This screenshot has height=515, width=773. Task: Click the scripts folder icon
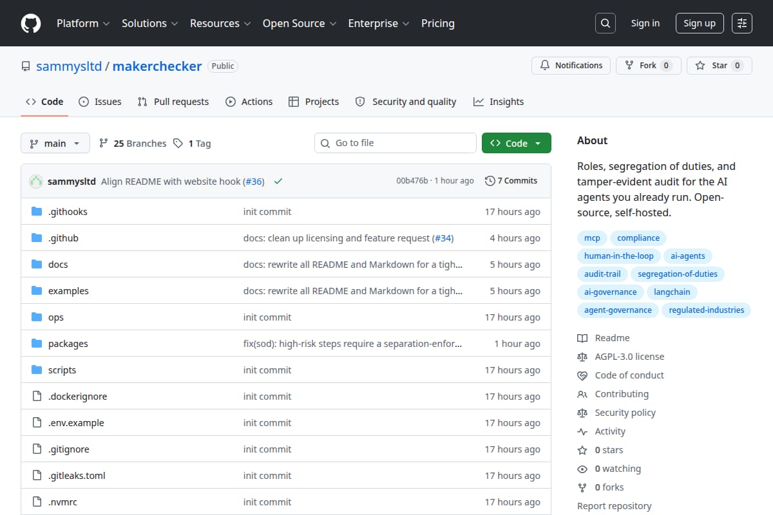37,370
